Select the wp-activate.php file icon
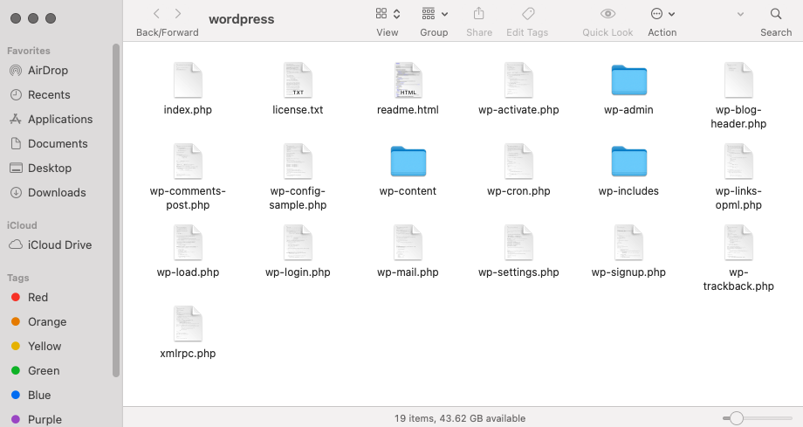Image resolution: width=803 pixels, height=427 pixels. [x=518, y=80]
